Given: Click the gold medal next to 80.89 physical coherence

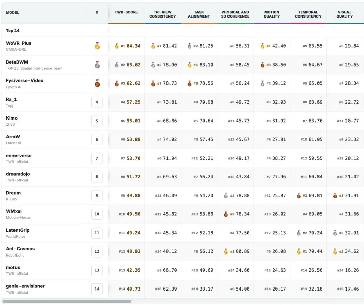Looking at the screenshot, I should coord(225,251).
